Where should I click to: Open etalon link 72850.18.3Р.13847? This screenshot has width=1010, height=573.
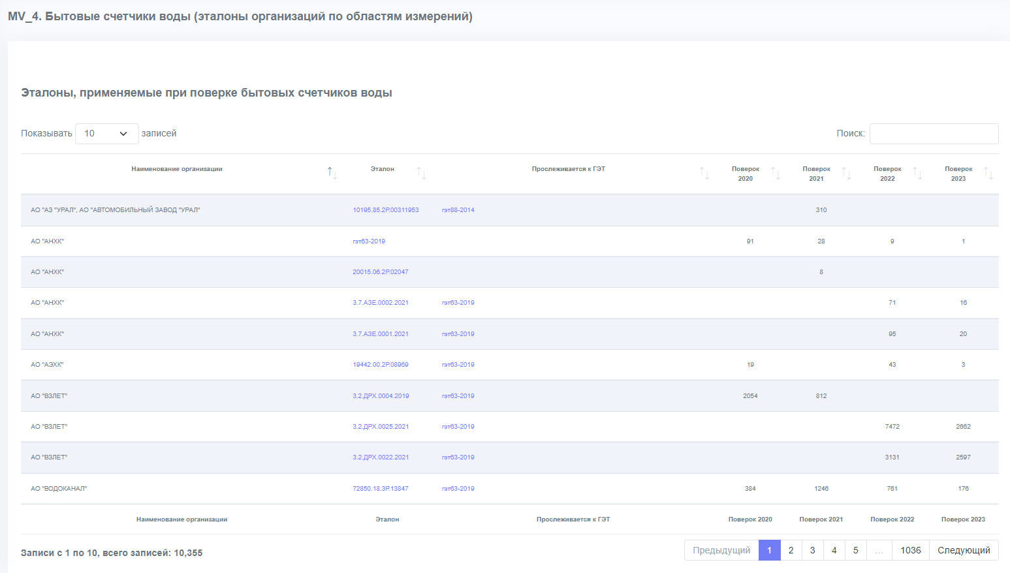pos(381,489)
